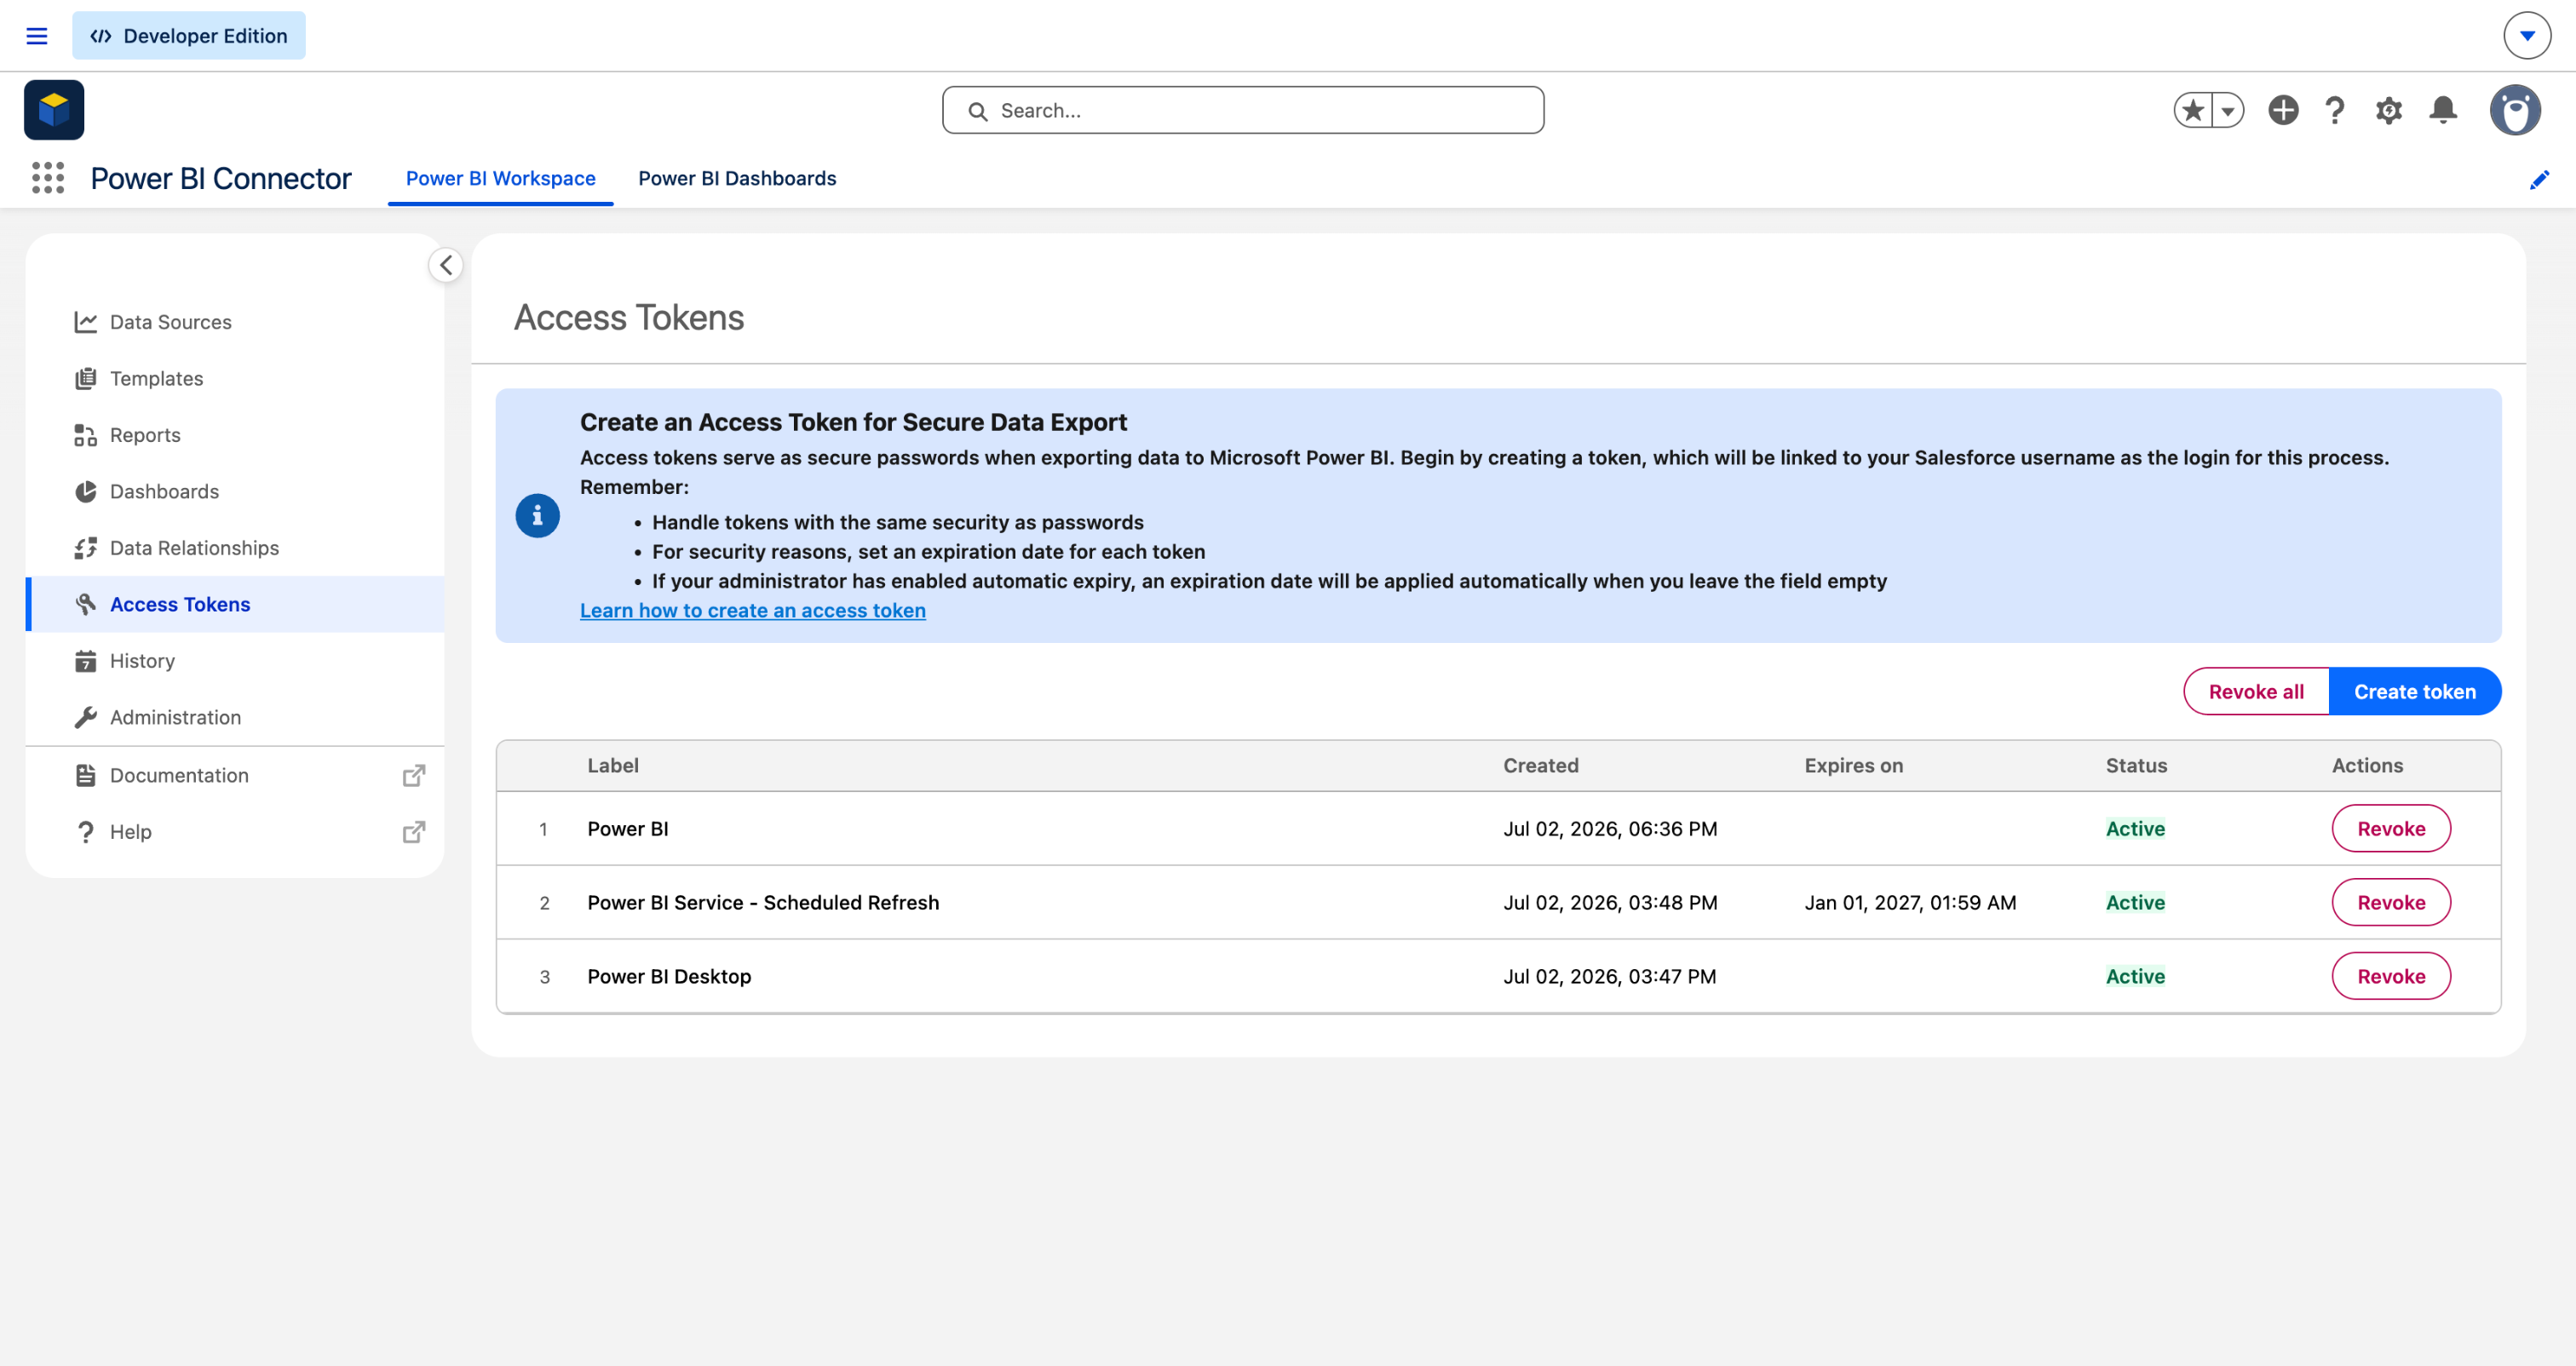The height and width of the screenshot is (1366, 2576).
Task: Open the App Launcher grid icon
Action: [48, 178]
